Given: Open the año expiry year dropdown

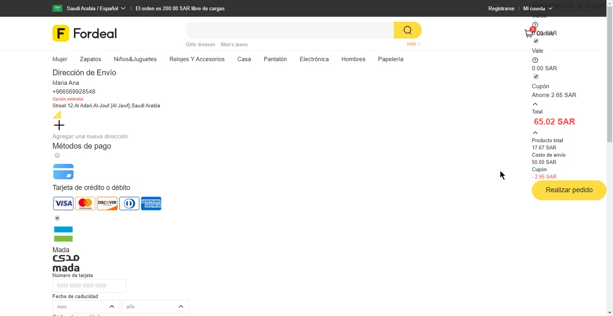Looking at the screenshot, I should tap(155, 307).
